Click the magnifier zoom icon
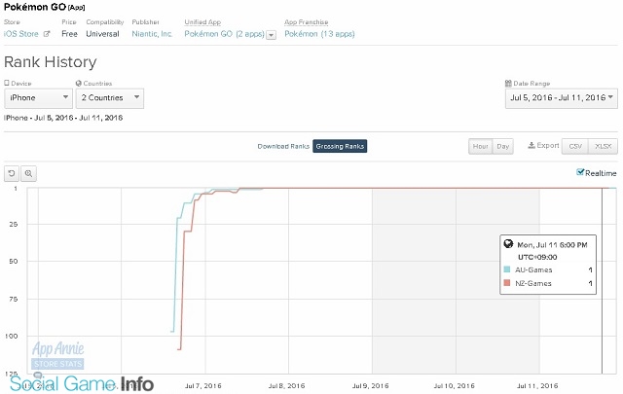623x394 pixels. pyautogui.click(x=28, y=173)
